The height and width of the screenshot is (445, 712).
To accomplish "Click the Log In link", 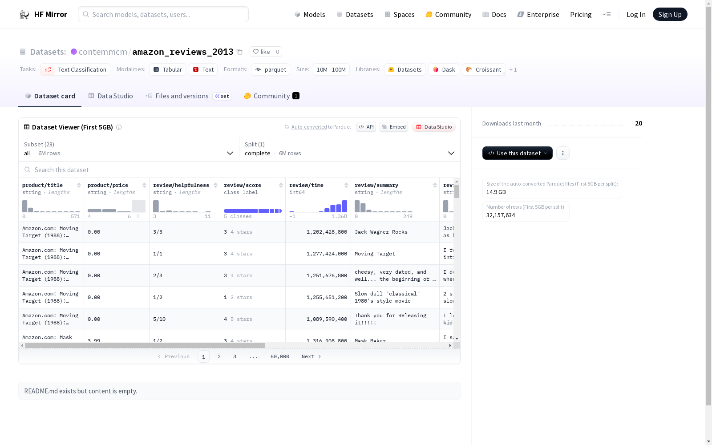I will pyautogui.click(x=636, y=14).
